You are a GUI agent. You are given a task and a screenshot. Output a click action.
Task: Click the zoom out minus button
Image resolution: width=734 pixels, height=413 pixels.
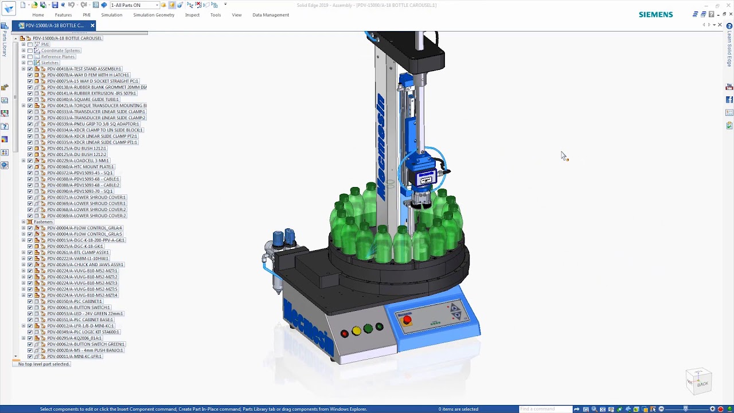point(661,409)
